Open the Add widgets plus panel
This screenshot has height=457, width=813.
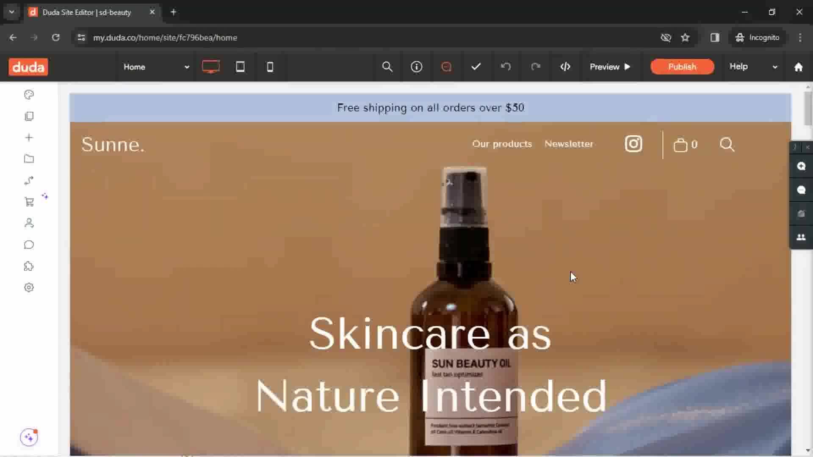(29, 138)
